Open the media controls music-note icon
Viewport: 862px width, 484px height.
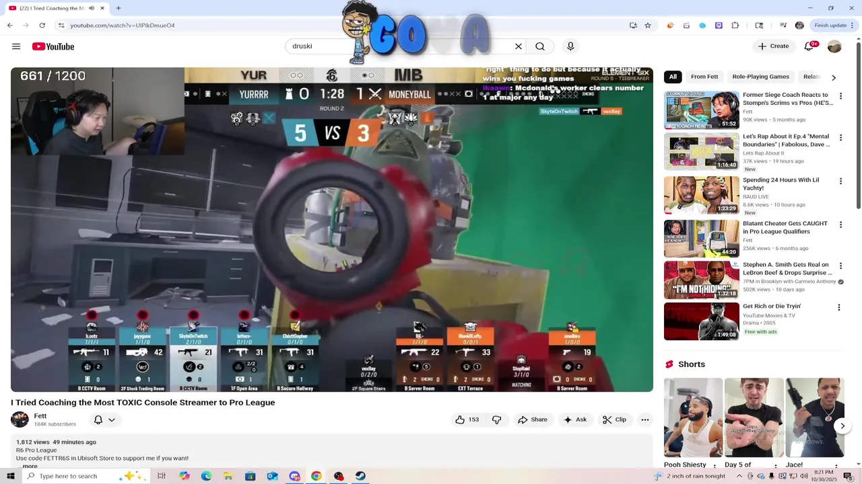783,26
